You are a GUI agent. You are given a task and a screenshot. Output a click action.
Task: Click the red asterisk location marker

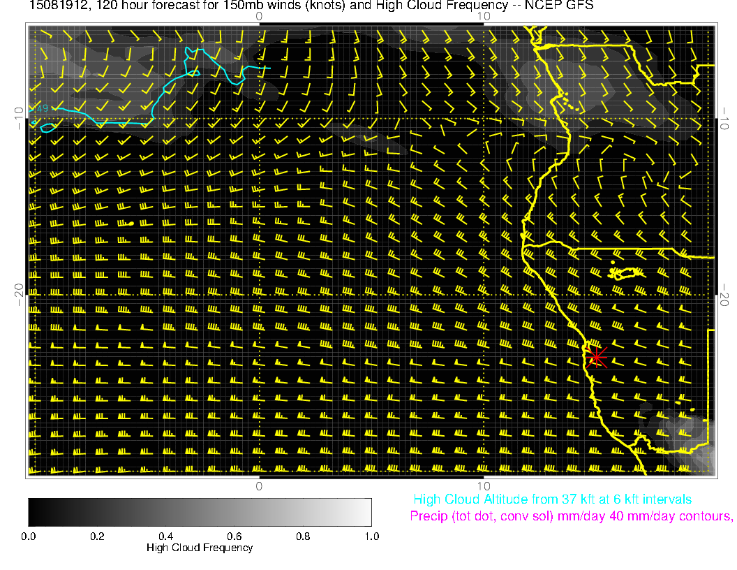(x=596, y=357)
